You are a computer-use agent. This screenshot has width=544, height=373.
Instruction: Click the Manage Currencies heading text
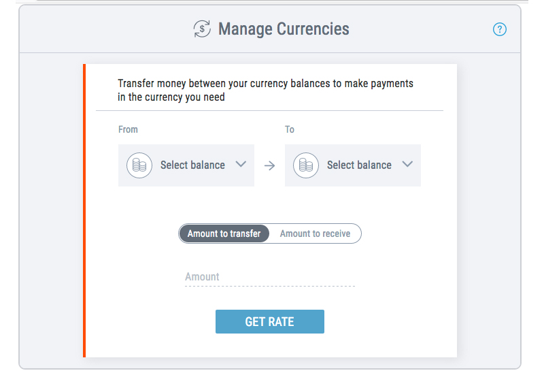click(x=284, y=29)
